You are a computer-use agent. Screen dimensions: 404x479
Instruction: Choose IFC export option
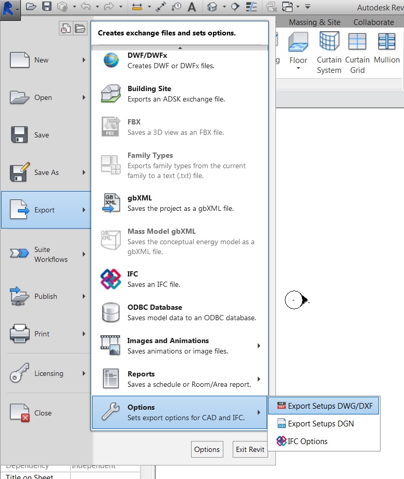(180, 279)
